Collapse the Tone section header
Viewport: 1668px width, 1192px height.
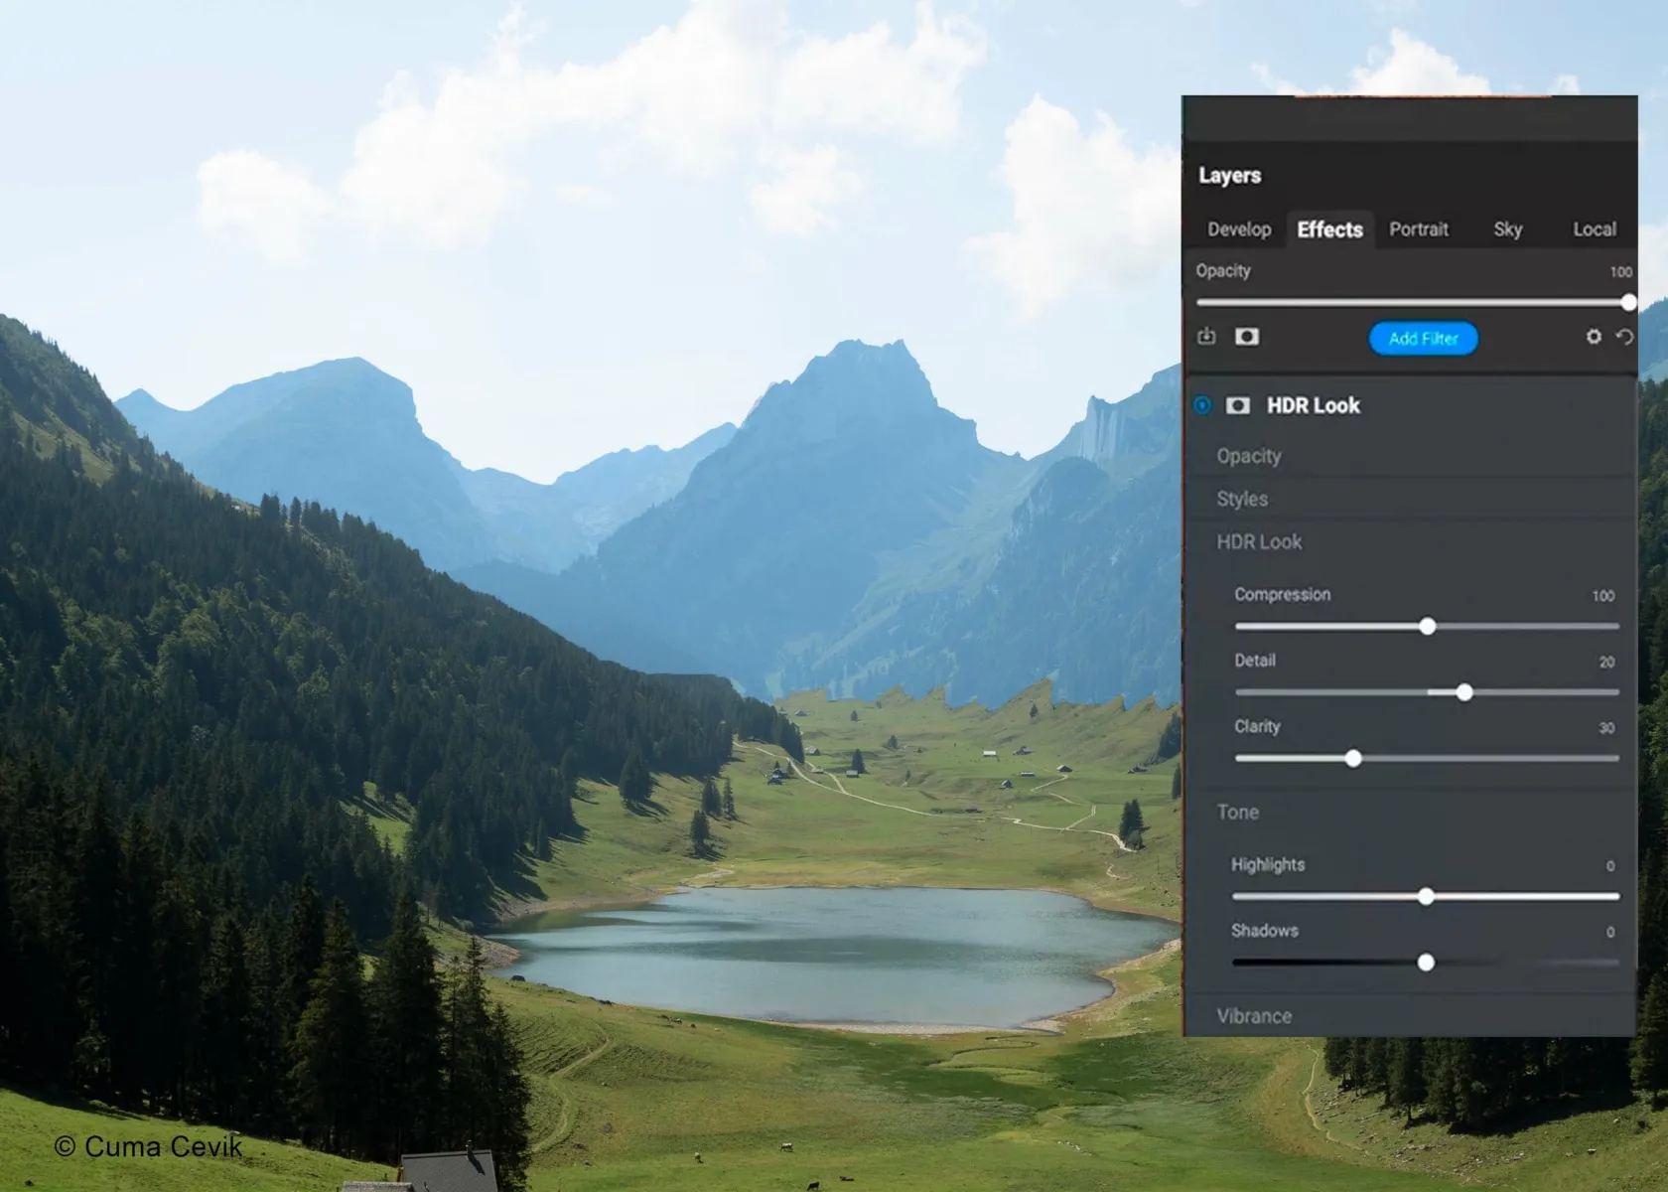pyautogui.click(x=1238, y=812)
